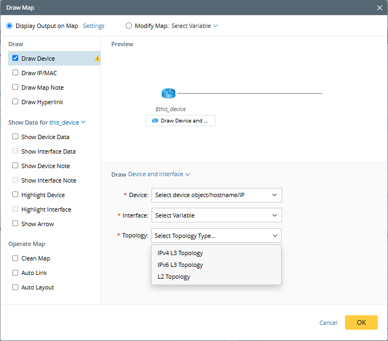Check the Show Device Data option
The image size is (388, 341).
click(15, 137)
